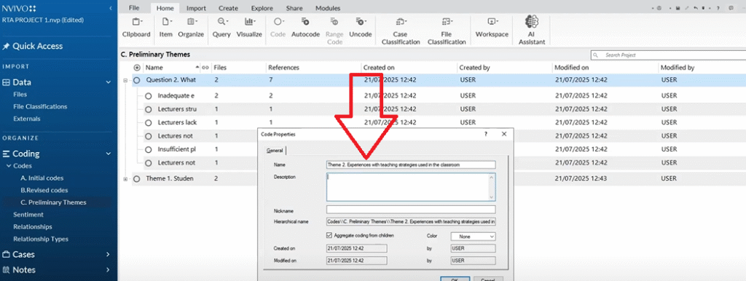Open the File menu tab

(134, 8)
